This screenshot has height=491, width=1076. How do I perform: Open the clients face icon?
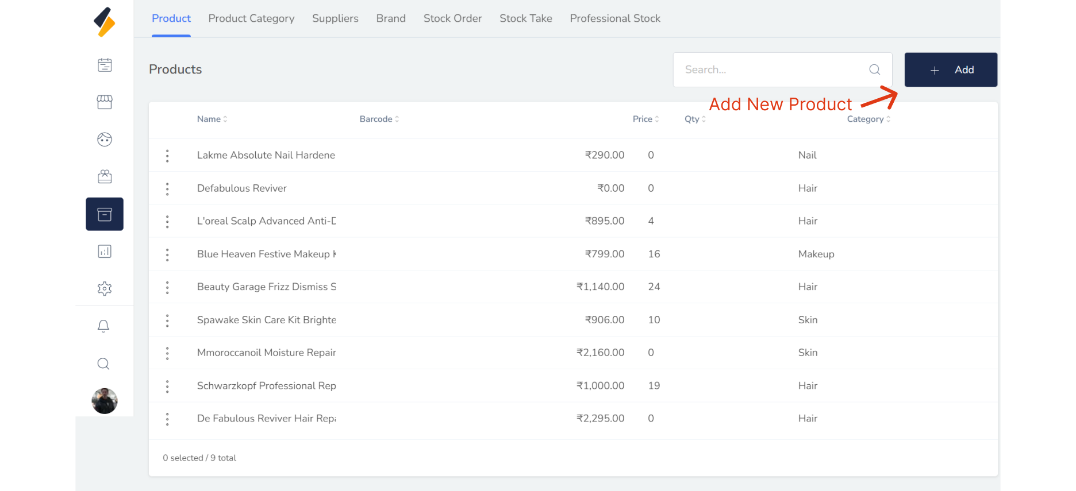click(105, 140)
